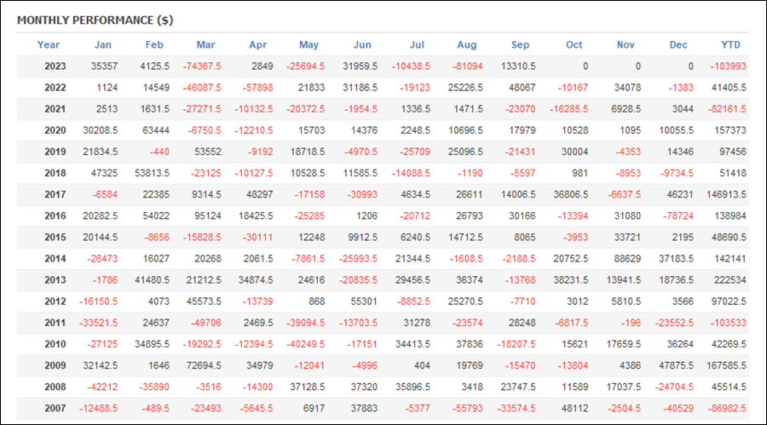Click the August 2023 value -81094

tap(467, 66)
